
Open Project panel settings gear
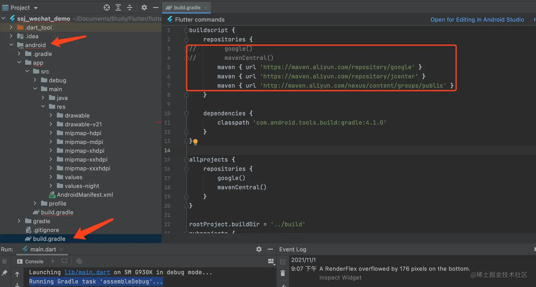[x=144, y=7]
